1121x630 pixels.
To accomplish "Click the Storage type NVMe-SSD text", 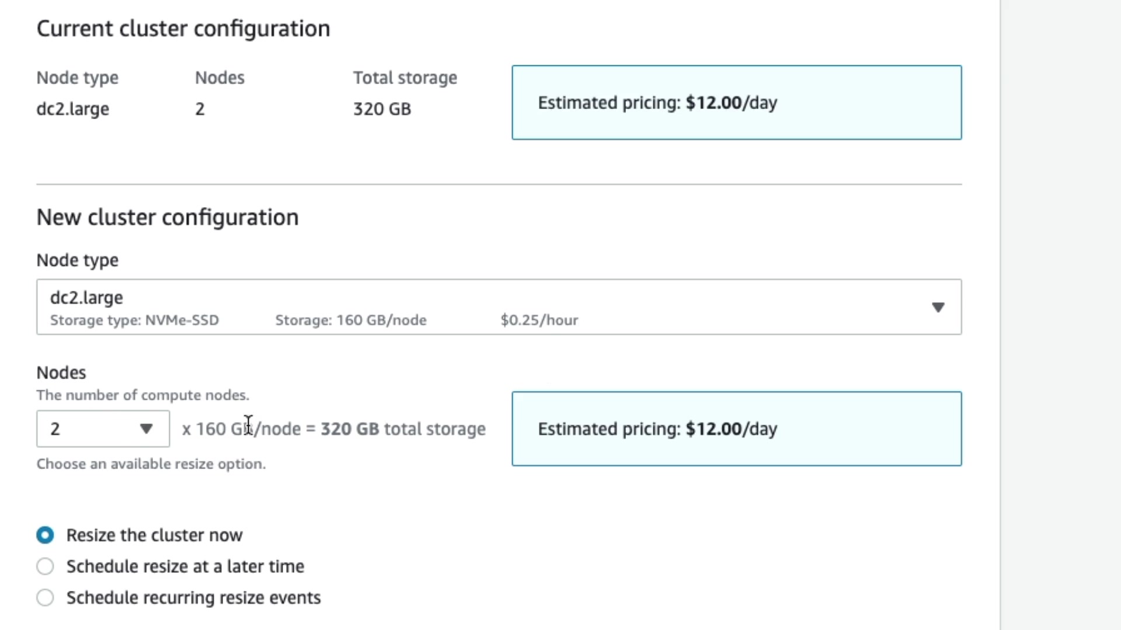I will click(134, 320).
